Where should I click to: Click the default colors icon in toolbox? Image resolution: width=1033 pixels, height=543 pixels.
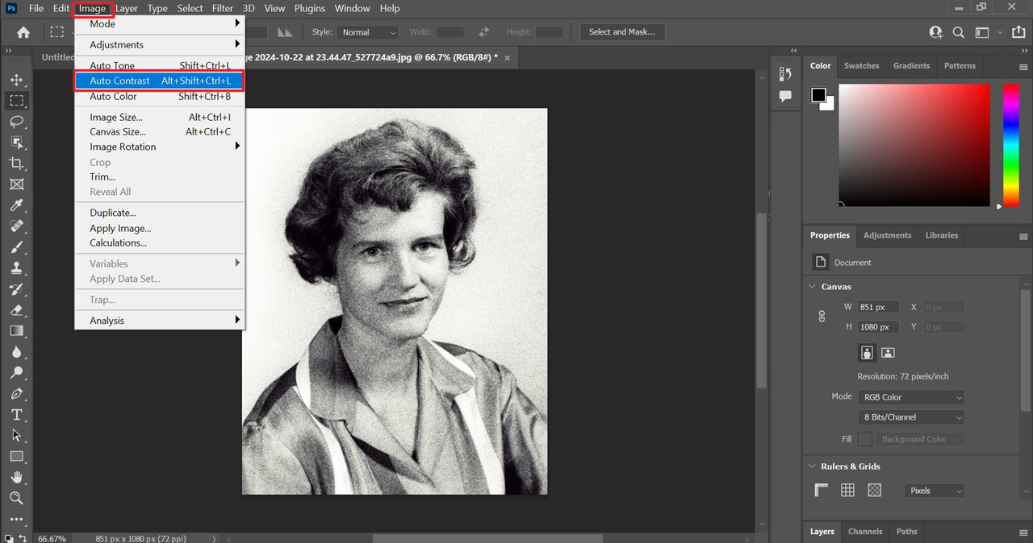(8, 537)
